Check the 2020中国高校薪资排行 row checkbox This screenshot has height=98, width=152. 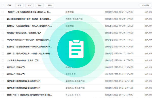pos(3,19)
